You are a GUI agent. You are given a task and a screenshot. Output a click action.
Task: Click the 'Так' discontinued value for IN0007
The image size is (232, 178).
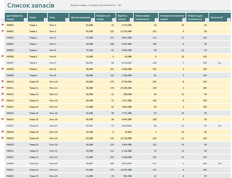tap(220, 63)
